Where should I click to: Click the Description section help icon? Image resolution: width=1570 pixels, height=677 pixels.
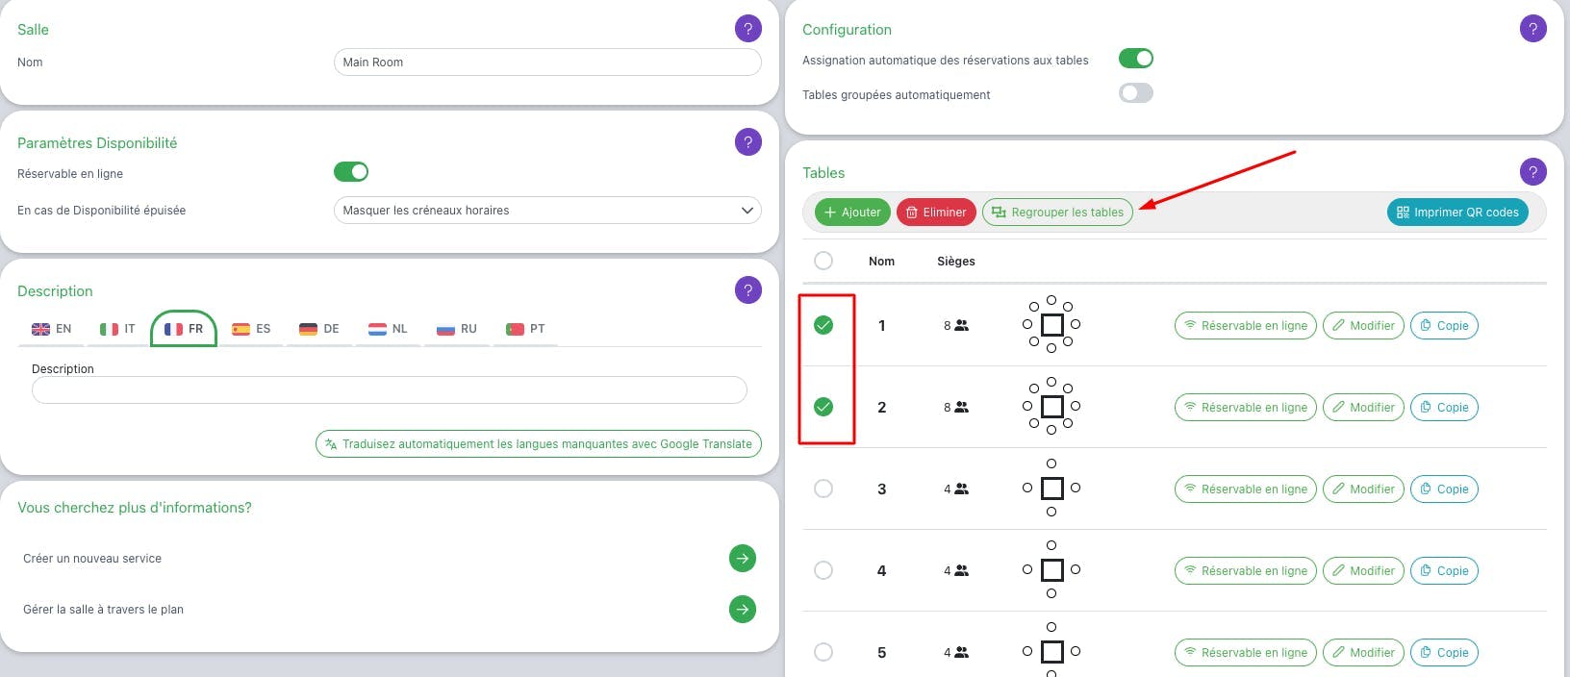748,290
